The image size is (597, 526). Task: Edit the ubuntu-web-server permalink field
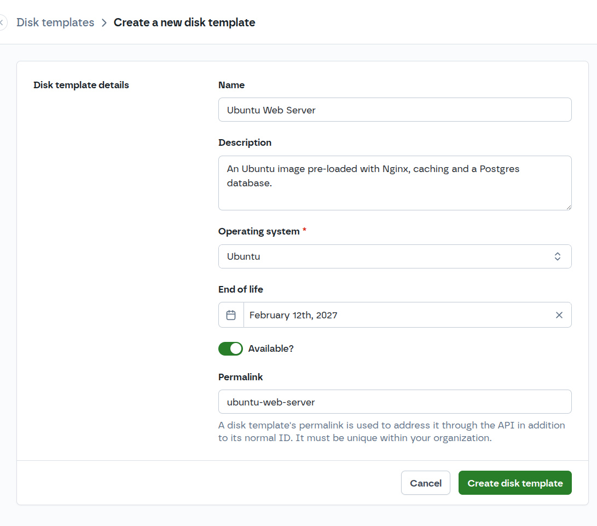395,402
